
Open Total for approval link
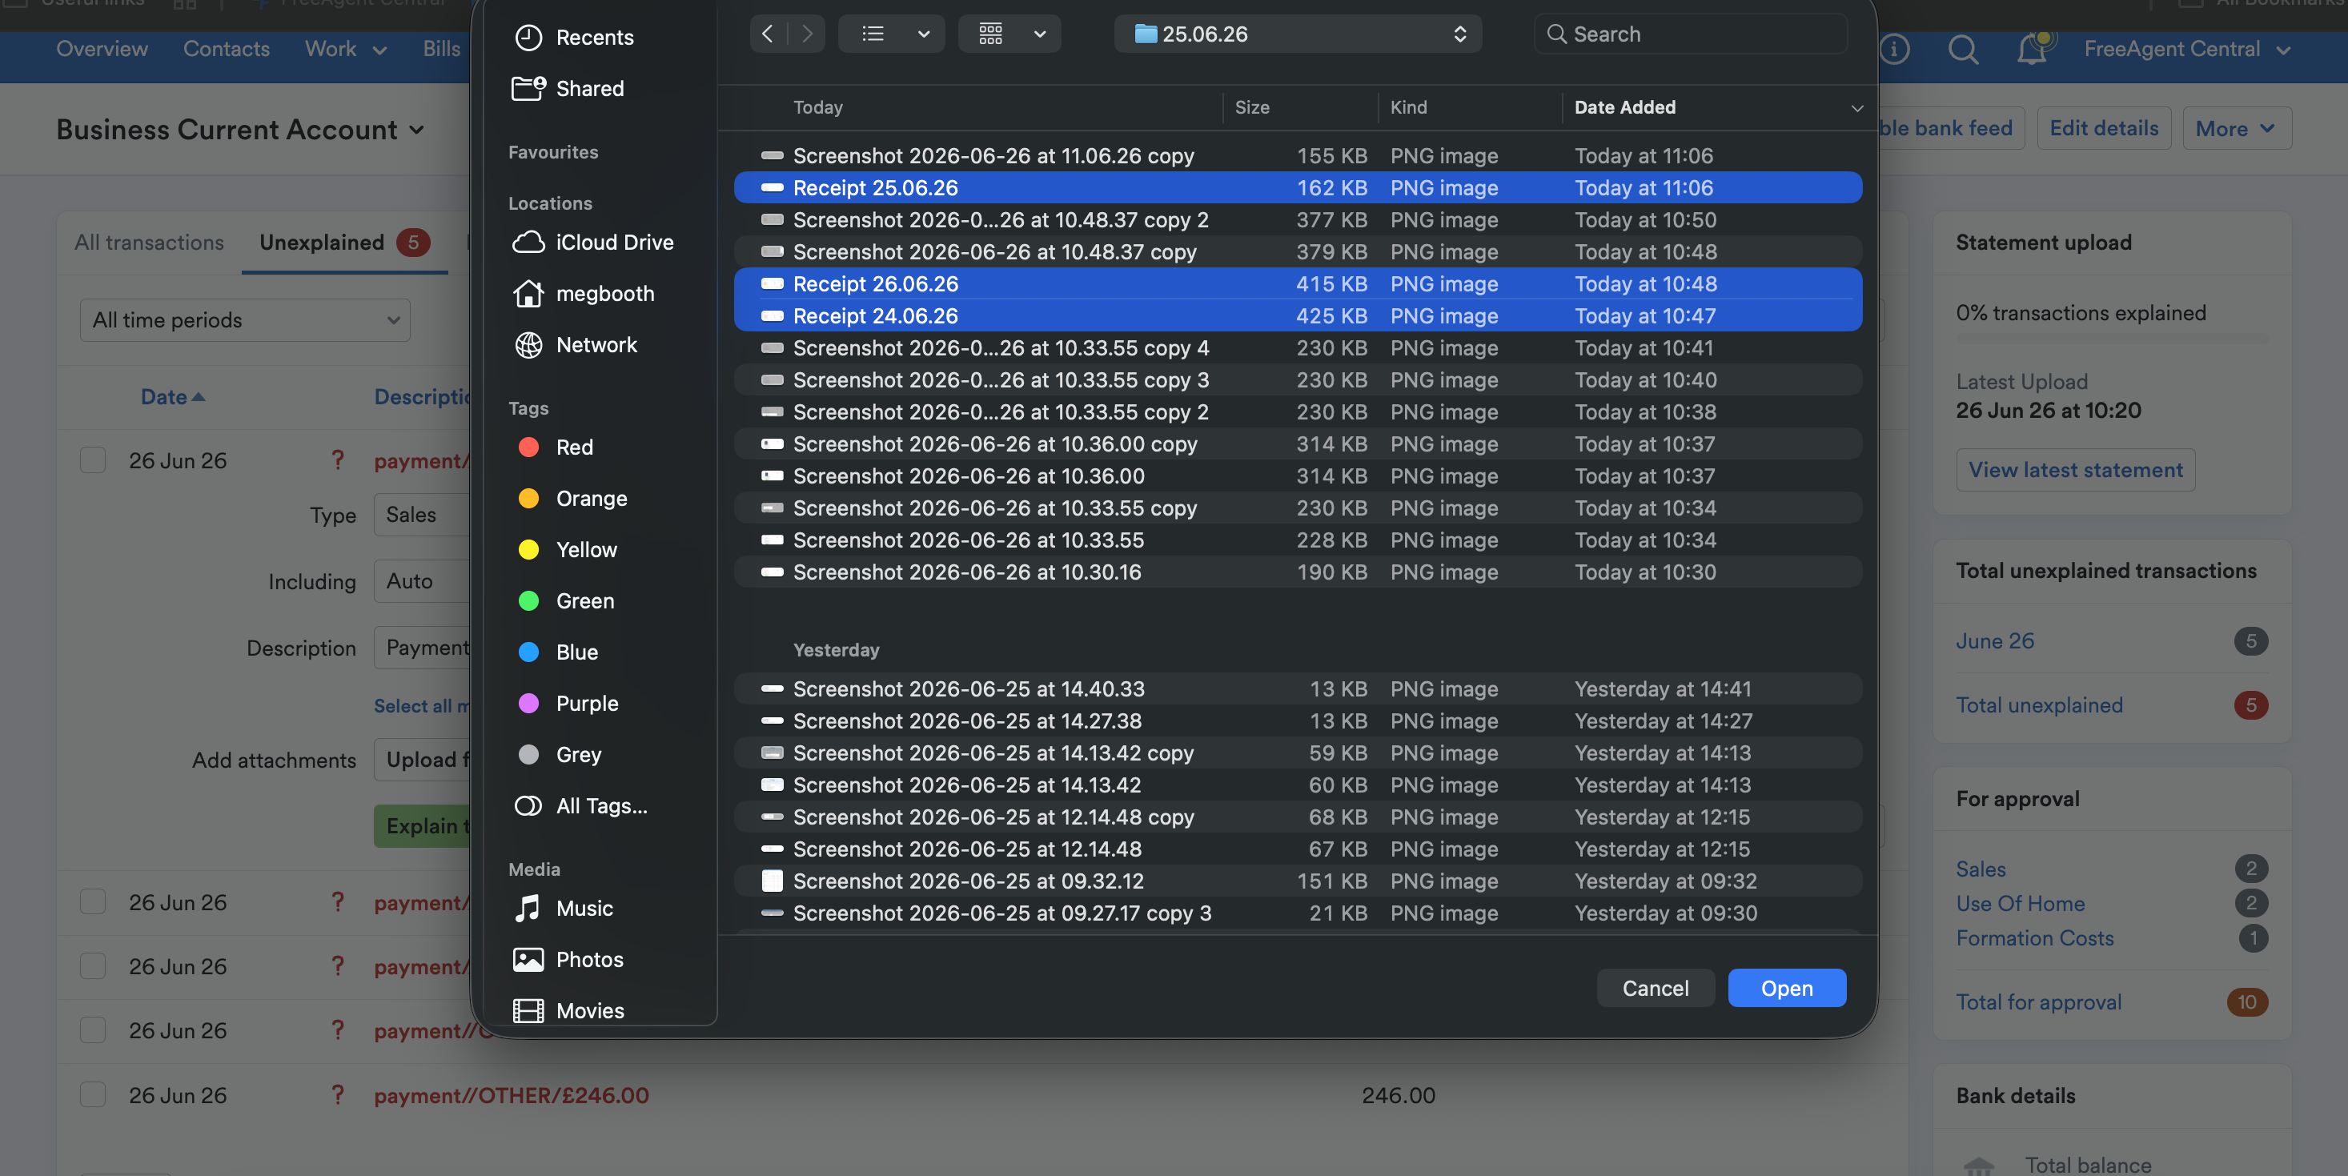point(2038,1001)
